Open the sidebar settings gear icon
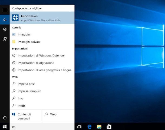Viewport: 165px width, 130px height. [x=5, y=29]
